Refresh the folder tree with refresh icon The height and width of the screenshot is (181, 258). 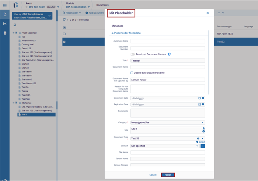click(15, 25)
